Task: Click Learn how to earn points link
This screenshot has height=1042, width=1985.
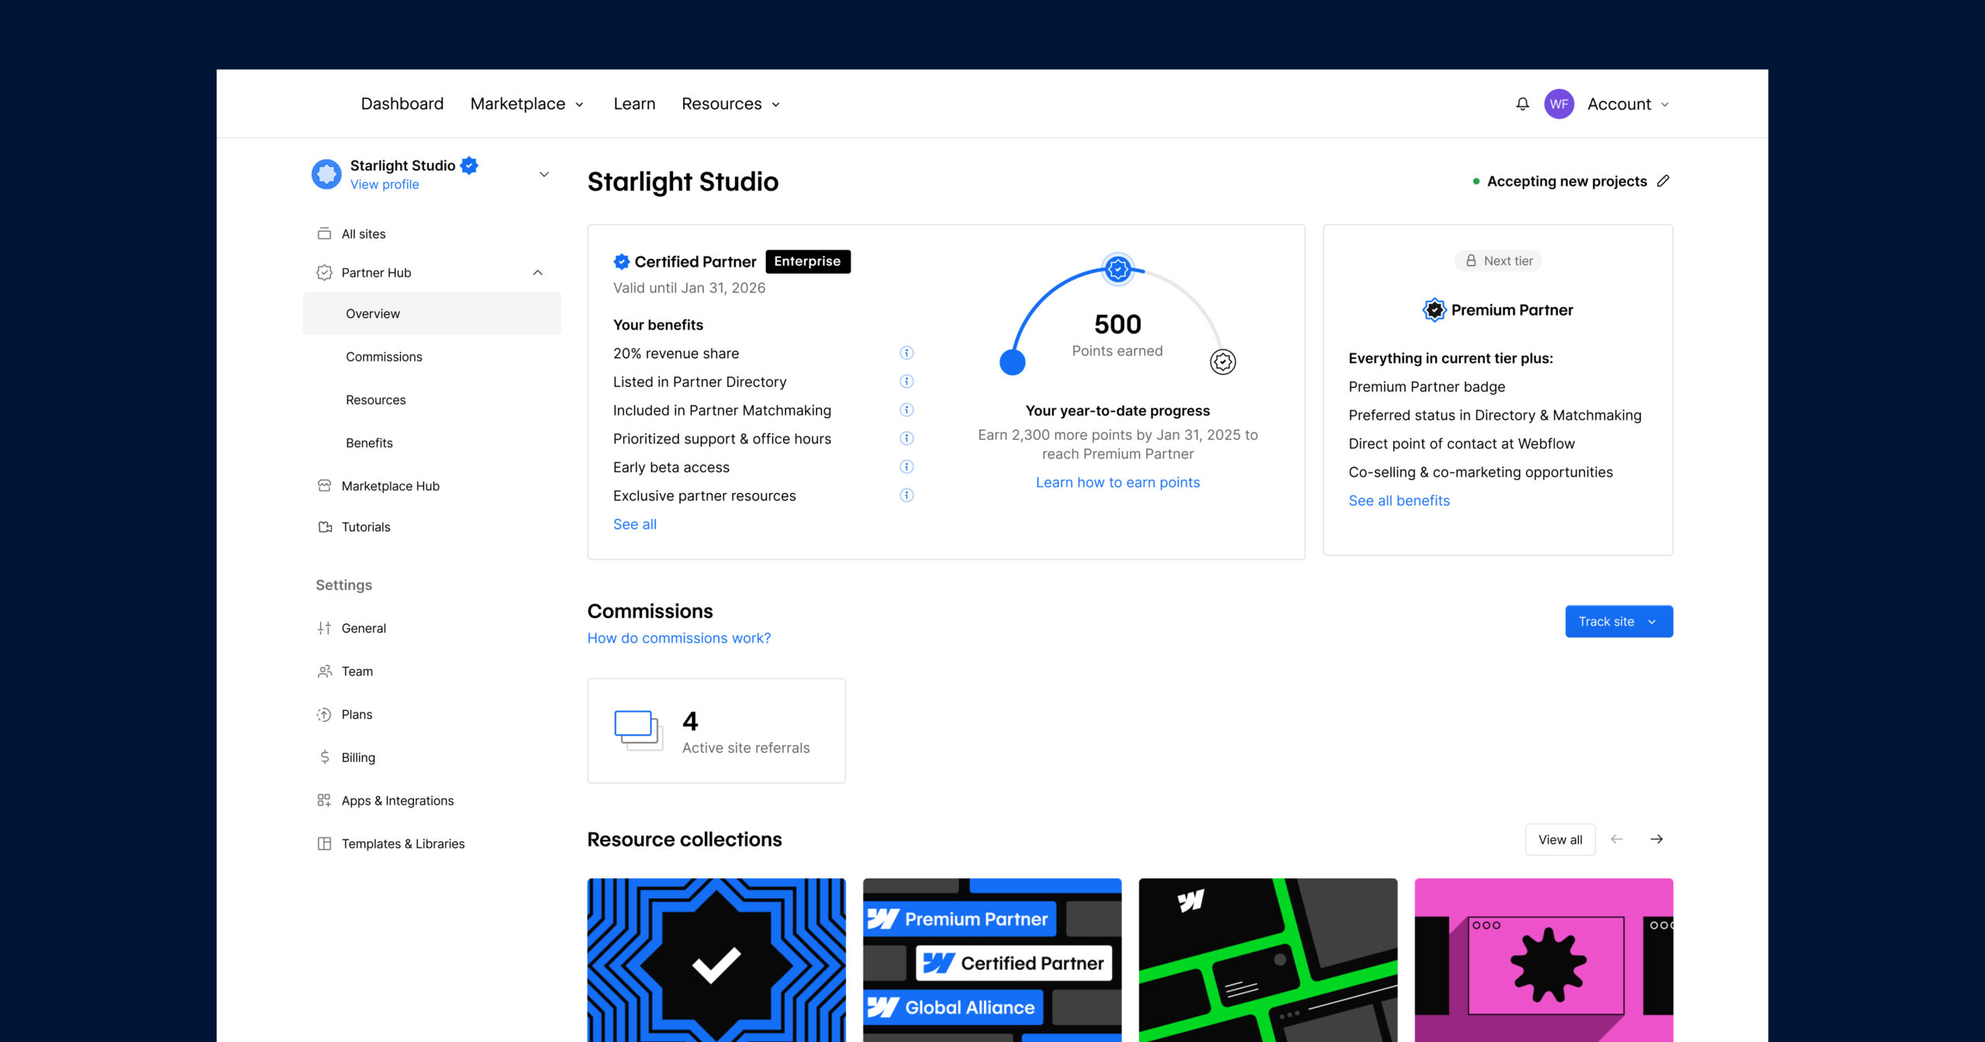Action: pyautogui.click(x=1117, y=481)
